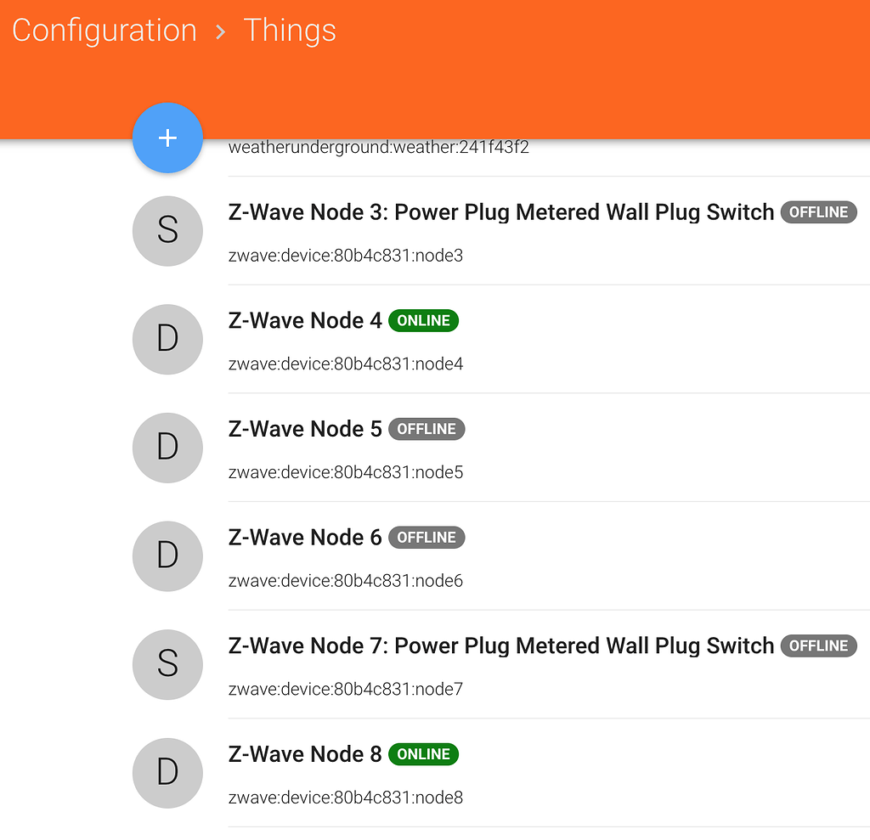Click the D circle icon of Z-Wave Node 6
Image resolution: width=870 pixels, height=840 pixels.
[x=167, y=556]
